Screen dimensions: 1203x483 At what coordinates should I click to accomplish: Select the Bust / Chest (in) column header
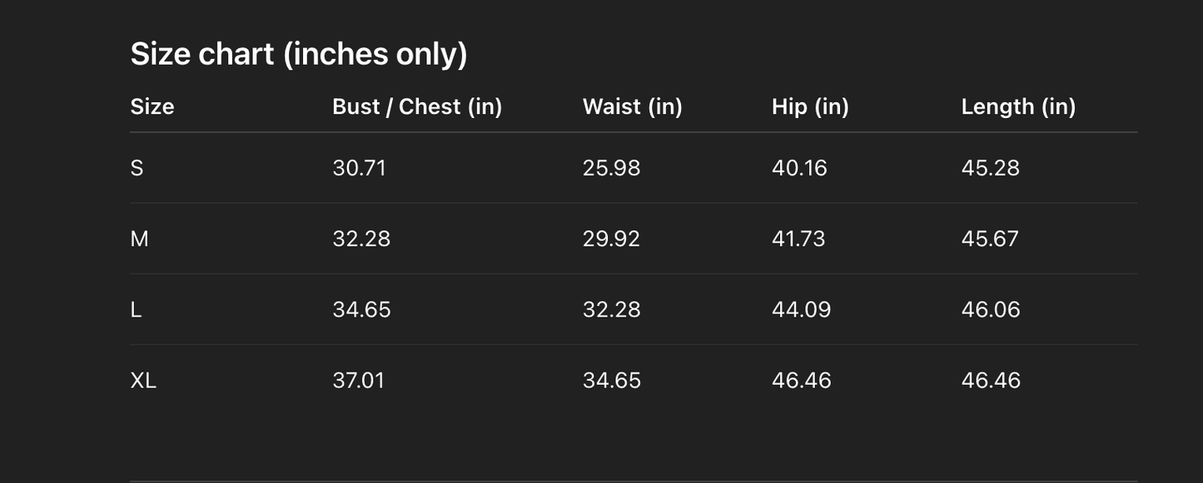click(x=417, y=106)
